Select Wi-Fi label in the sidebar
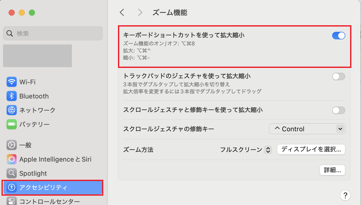Screen dimensions: 361x205 pos(27,82)
